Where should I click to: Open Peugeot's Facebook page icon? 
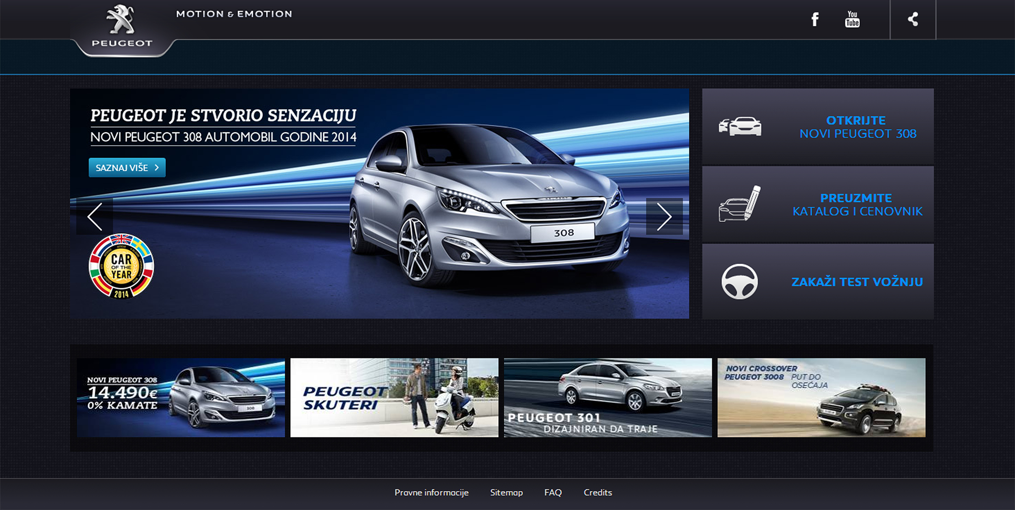point(814,19)
